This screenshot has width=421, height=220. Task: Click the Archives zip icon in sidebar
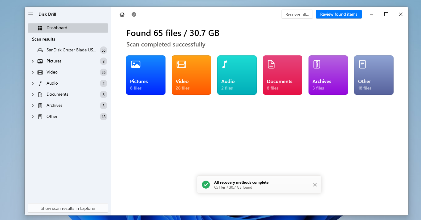(40, 106)
